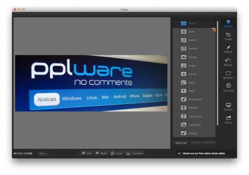Viewport: 249px width, 175px height.
Task: Apply the Theatre scene
Action: tap(194, 133)
